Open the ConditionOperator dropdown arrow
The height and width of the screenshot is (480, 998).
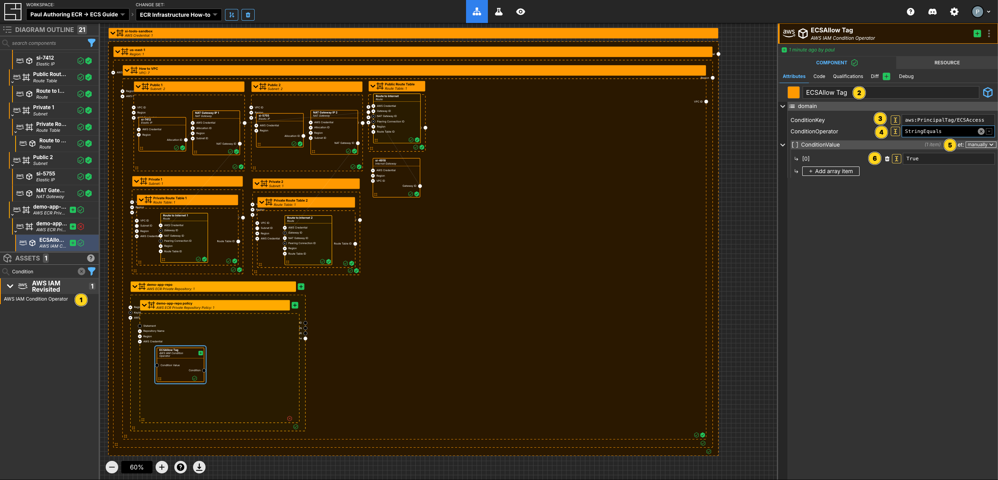pyautogui.click(x=989, y=131)
